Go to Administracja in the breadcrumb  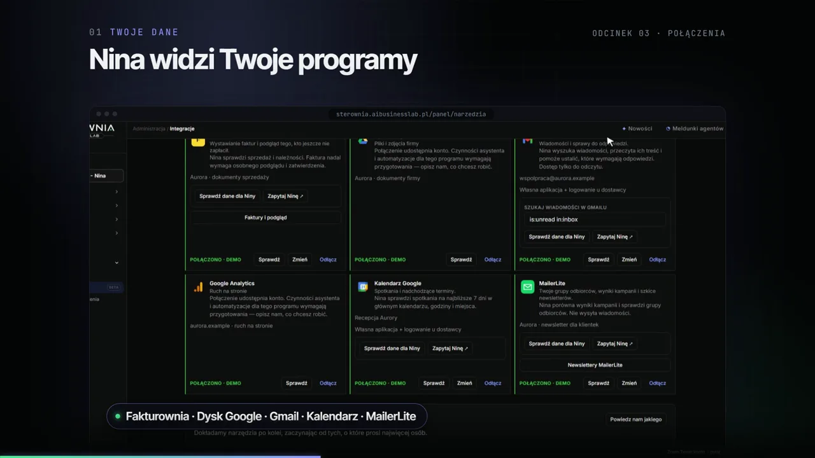(x=149, y=128)
